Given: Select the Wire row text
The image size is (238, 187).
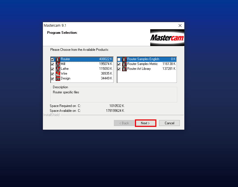Looking at the screenshot, I should (x=64, y=73).
